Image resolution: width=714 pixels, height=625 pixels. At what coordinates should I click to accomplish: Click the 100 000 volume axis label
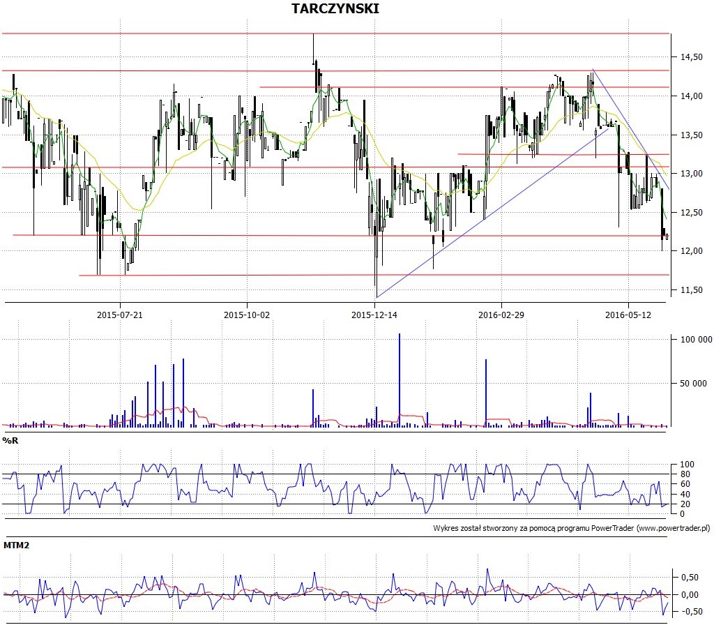click(x=697, y=340)
